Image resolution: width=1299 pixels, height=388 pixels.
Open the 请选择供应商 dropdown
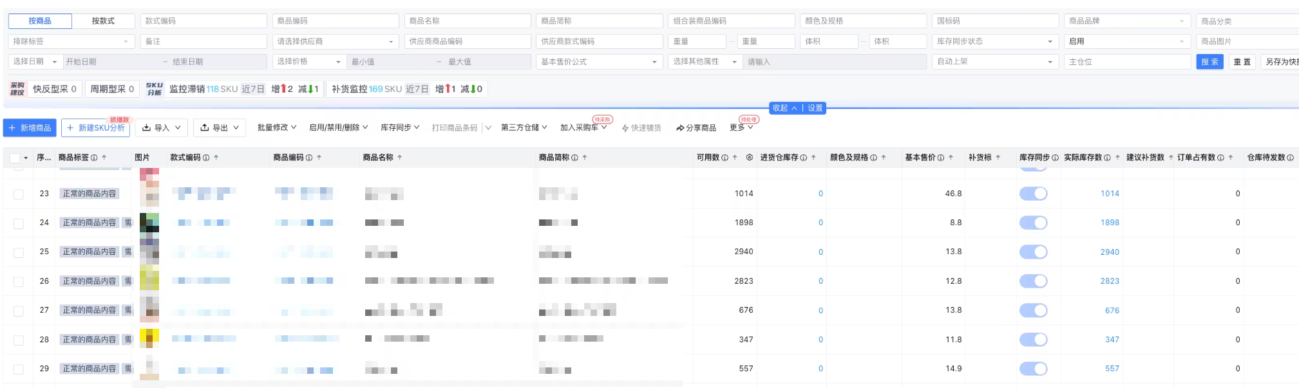[335, 41]
